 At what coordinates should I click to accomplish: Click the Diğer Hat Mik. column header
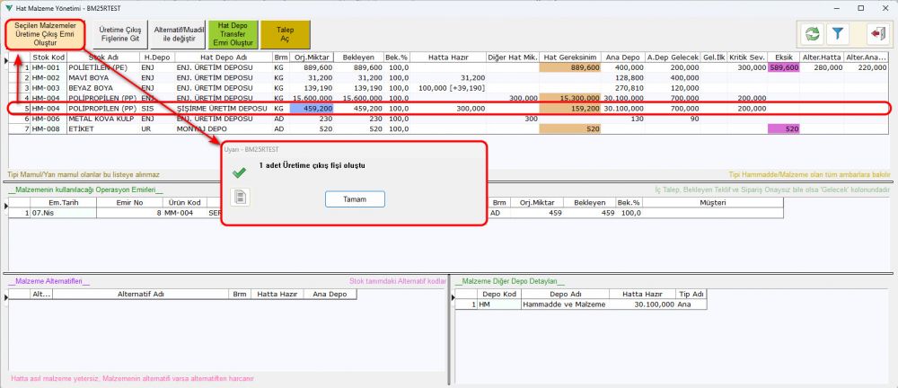[513, 57]
